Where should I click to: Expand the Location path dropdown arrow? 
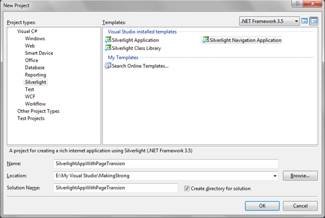coord(275,176)
